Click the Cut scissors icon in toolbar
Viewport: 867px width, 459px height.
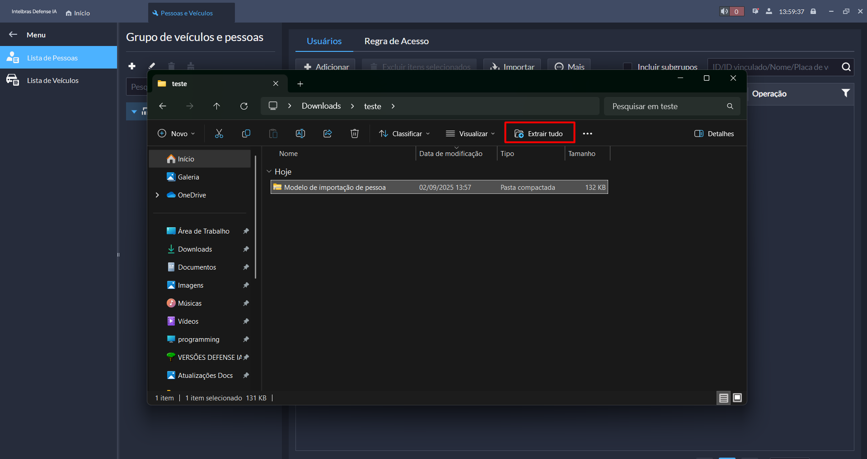(x=219, y=133)
